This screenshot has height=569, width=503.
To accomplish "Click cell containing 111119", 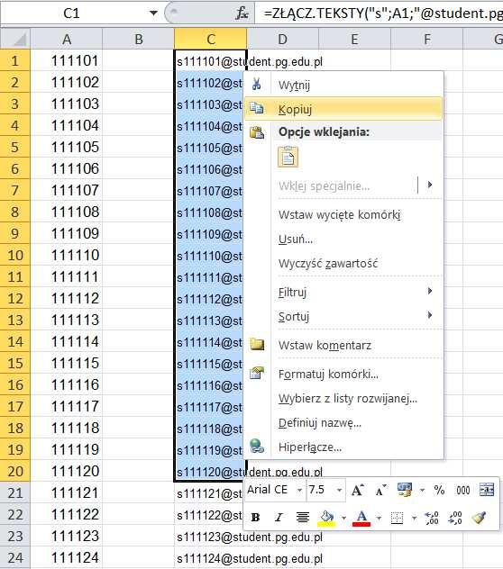I will point(67,449).
